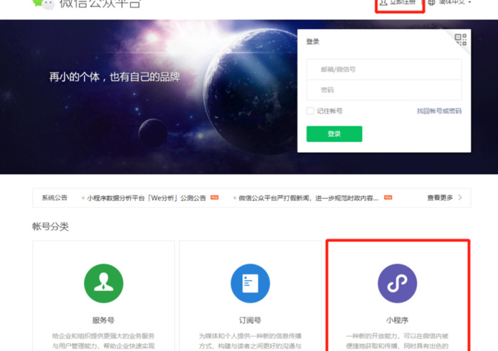
Task: Click new badge after We分析 announcement
Action: click(x=214, y=198)
